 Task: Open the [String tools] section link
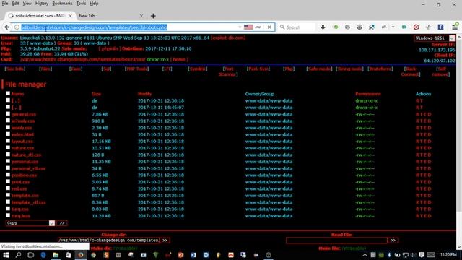click(x=349, y=69)
